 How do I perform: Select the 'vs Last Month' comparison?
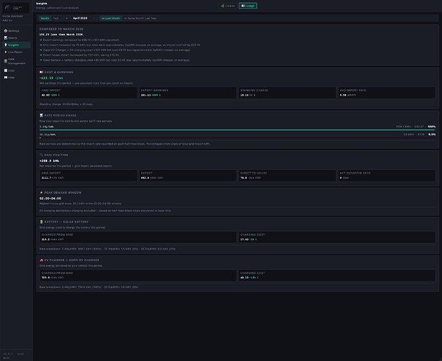coord(111,18)
